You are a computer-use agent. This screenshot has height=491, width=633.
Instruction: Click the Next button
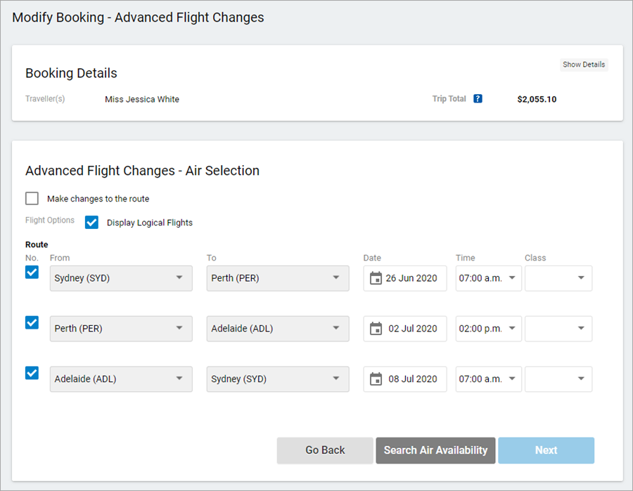546,450
